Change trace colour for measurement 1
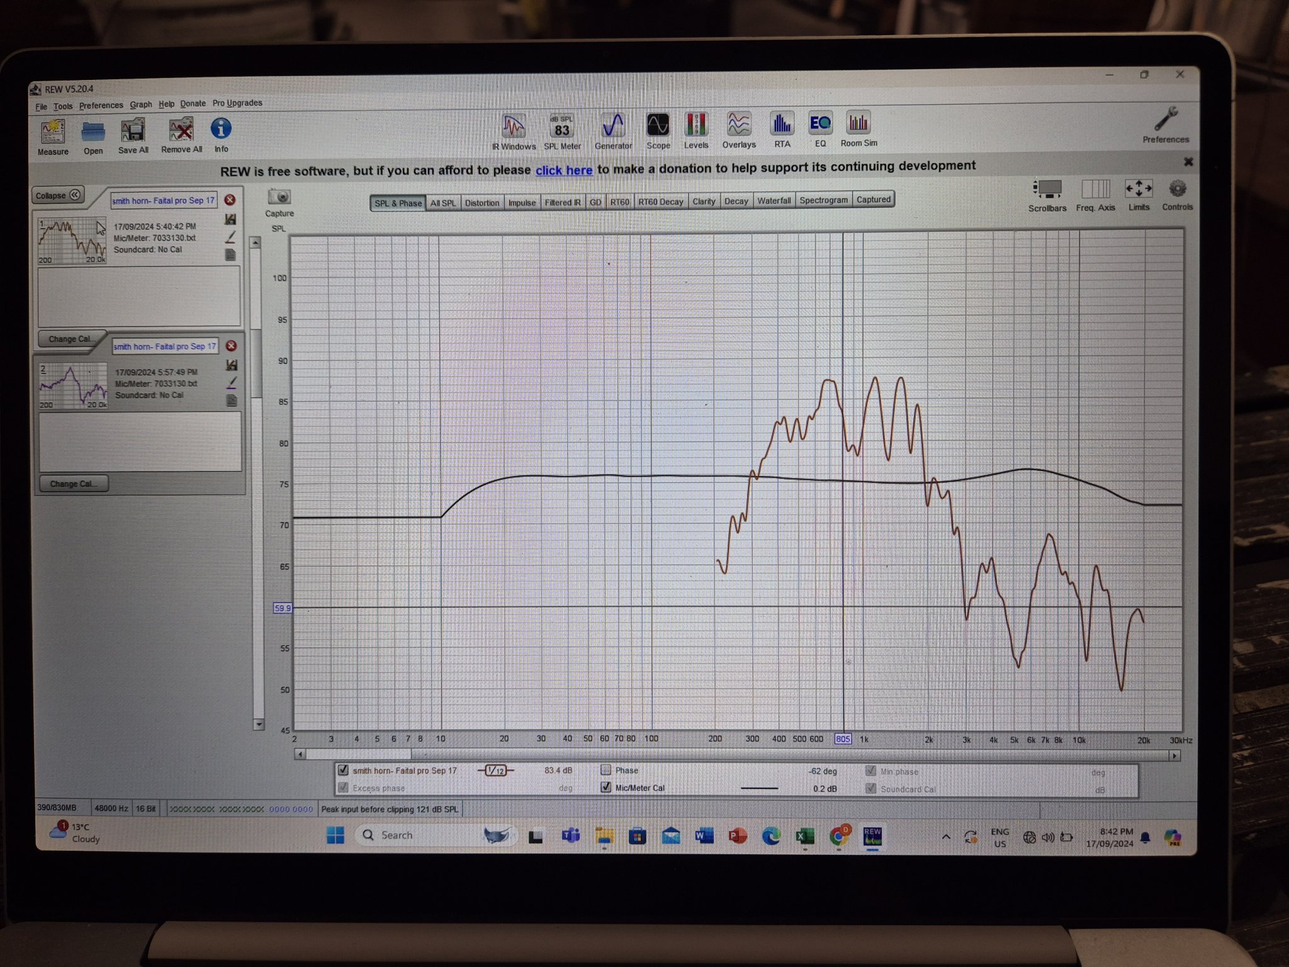Screen dimensions: 1289x967 [231, 237]
